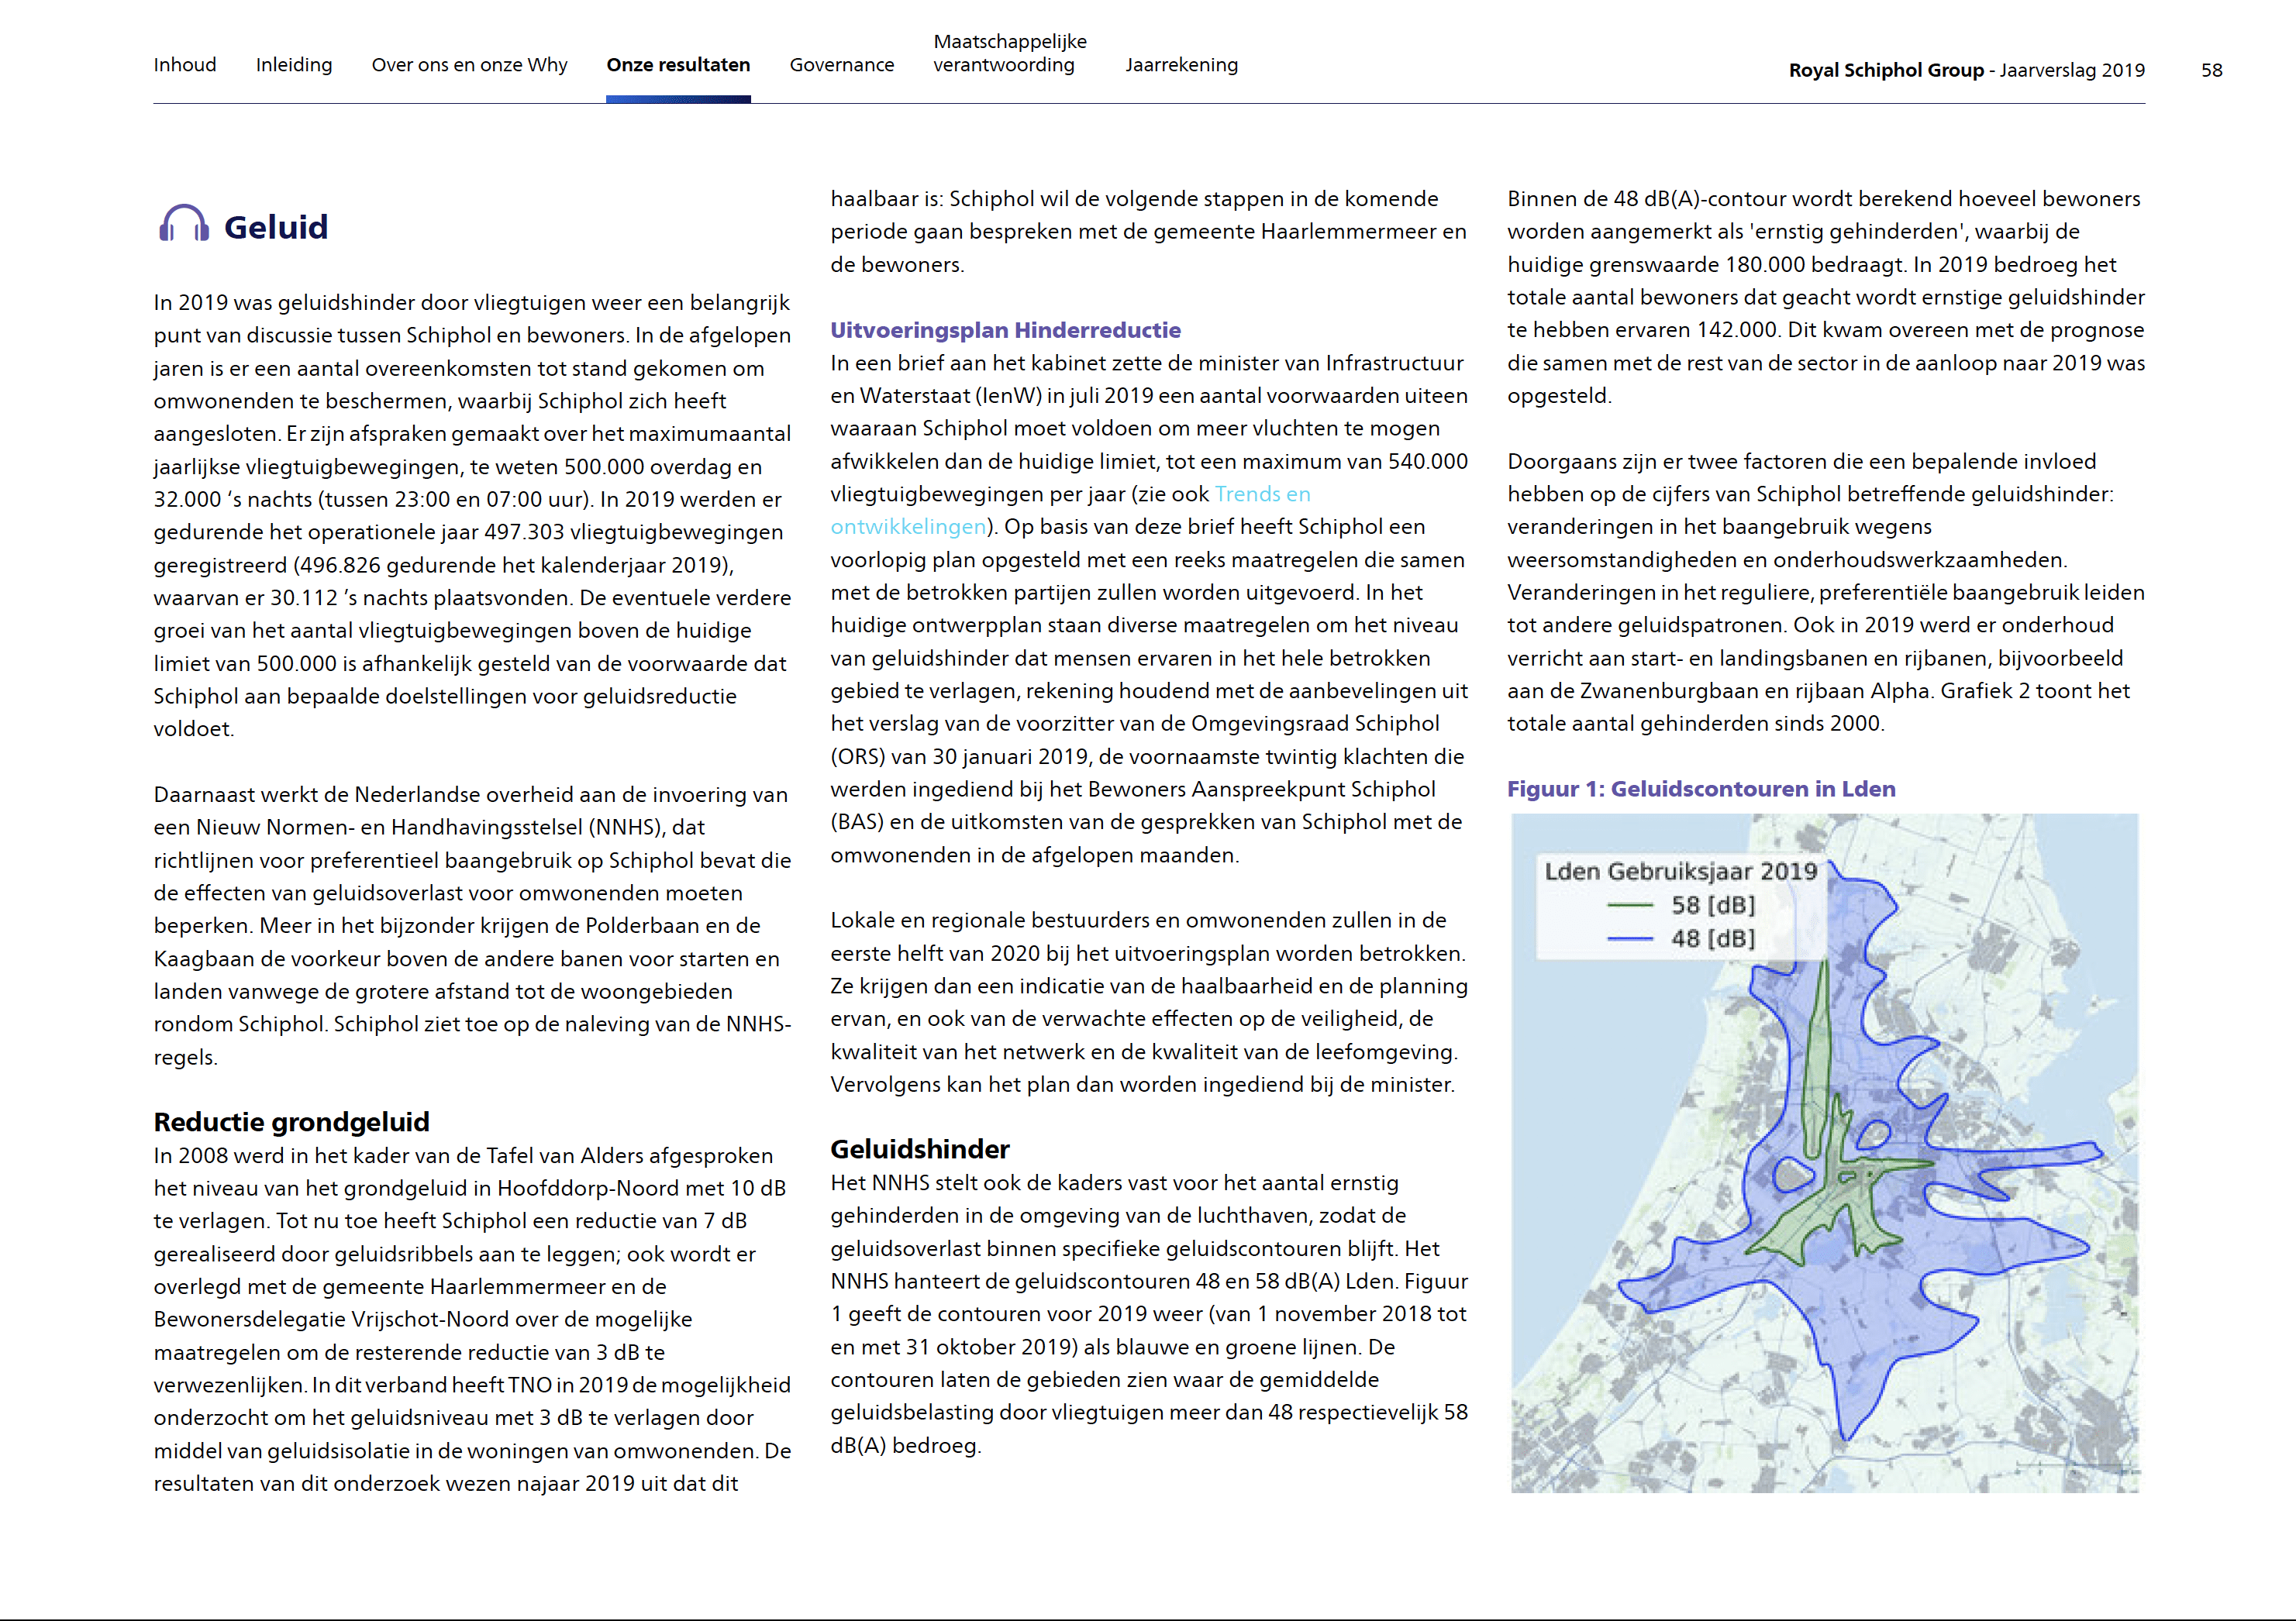Click the Lden Gebruiksjaar 2019 legend title
The image size is (2296, 1621).
coord(1680,872)
